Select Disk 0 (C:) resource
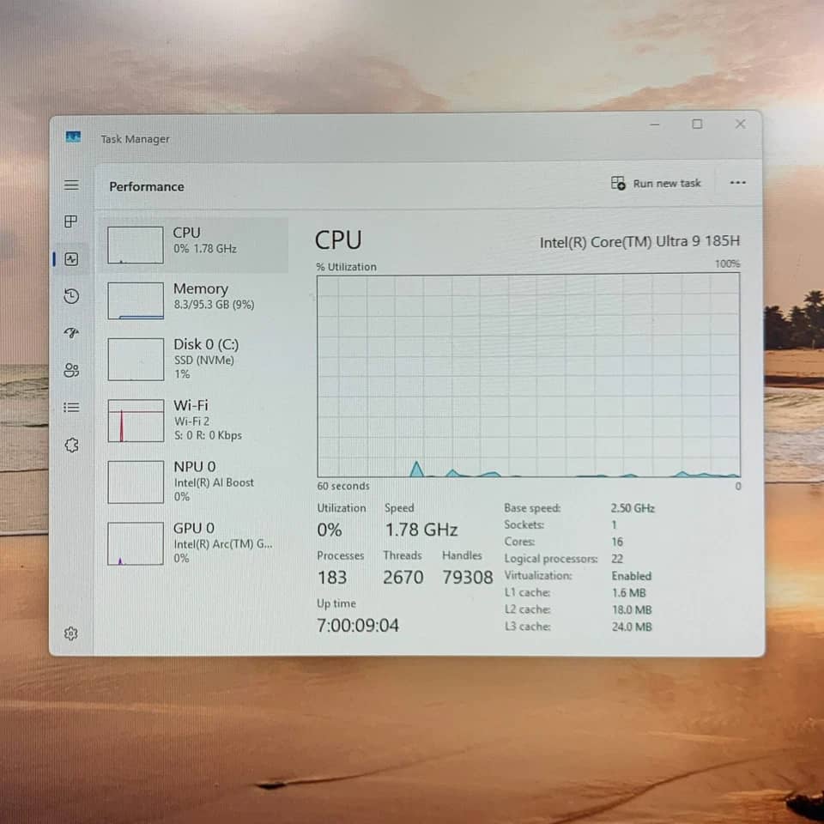Image resolution: width=824 pixels, height=824 pixels. coord(193,359)
